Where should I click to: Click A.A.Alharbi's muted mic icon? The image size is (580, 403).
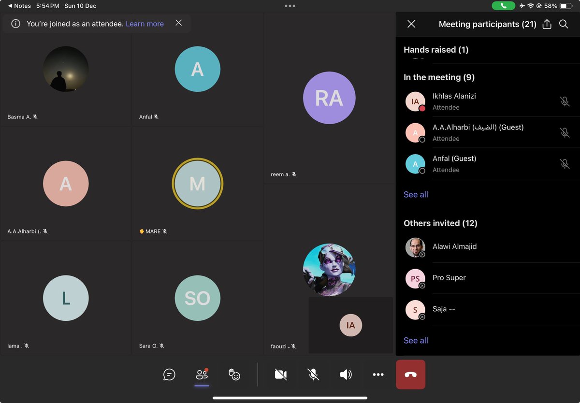[x=565, y=132]
